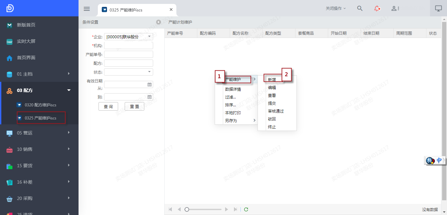Click the pagination slider handle
The height and width of the screenshot is (215, 447).
187,209
